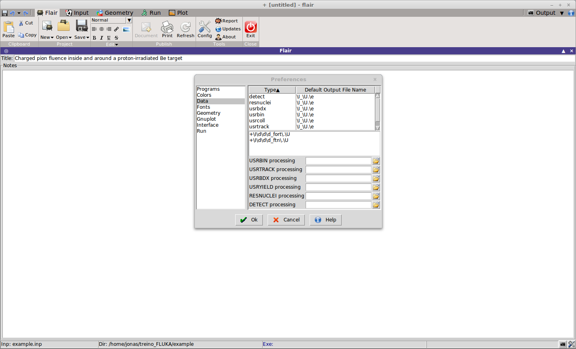Browse for the USRBDX processing file
The image size is (576, 349).
[376, 178]
